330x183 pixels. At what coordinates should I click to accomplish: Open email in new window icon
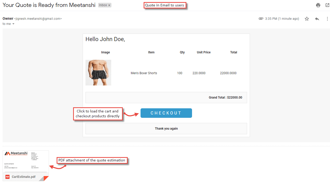point(327,5)
